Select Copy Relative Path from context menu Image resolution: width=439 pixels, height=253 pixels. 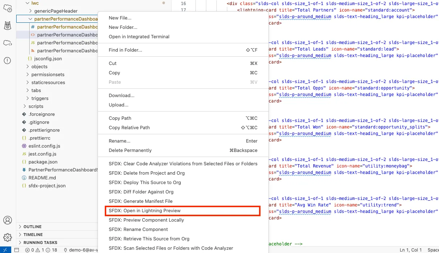tap(129, 128)
